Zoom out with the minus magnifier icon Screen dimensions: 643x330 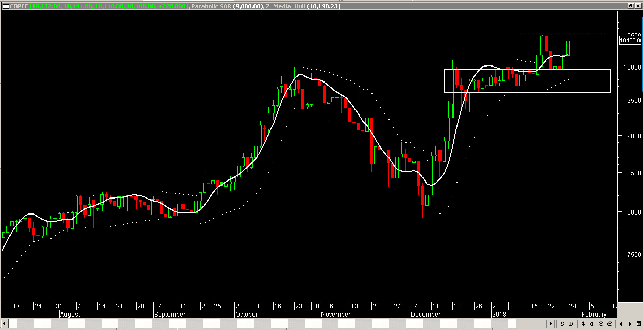pyautogui.click(x=601, y=324)
